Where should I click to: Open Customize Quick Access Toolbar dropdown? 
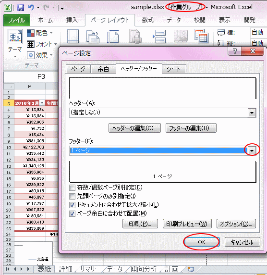[62, 8]
